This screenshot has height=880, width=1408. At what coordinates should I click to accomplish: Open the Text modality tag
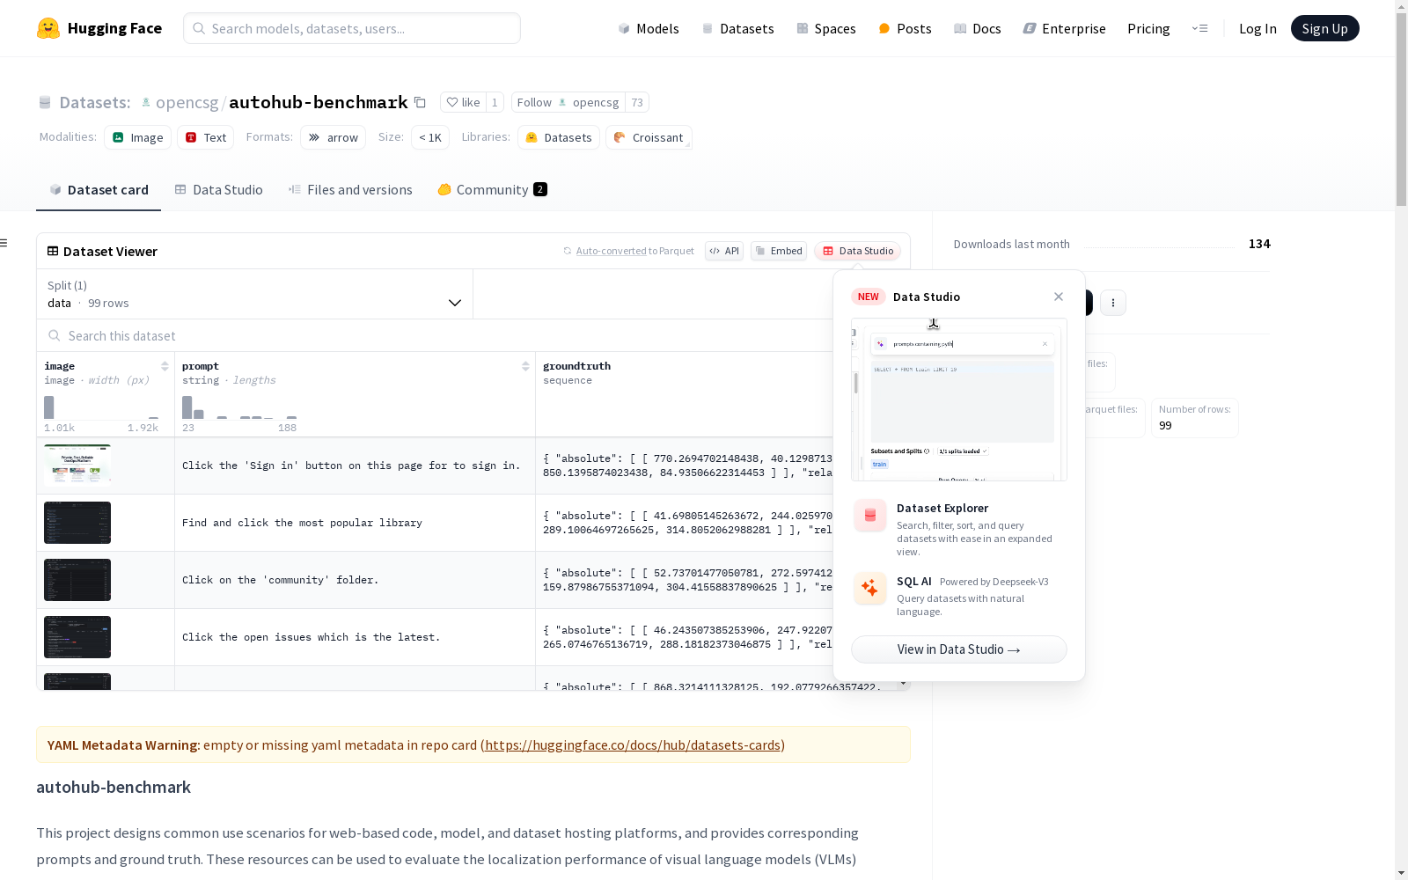206,137
